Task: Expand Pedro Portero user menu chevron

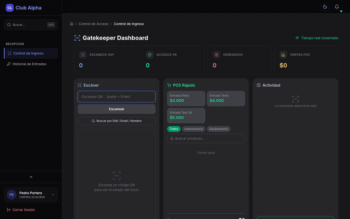Action: (53, 195)
